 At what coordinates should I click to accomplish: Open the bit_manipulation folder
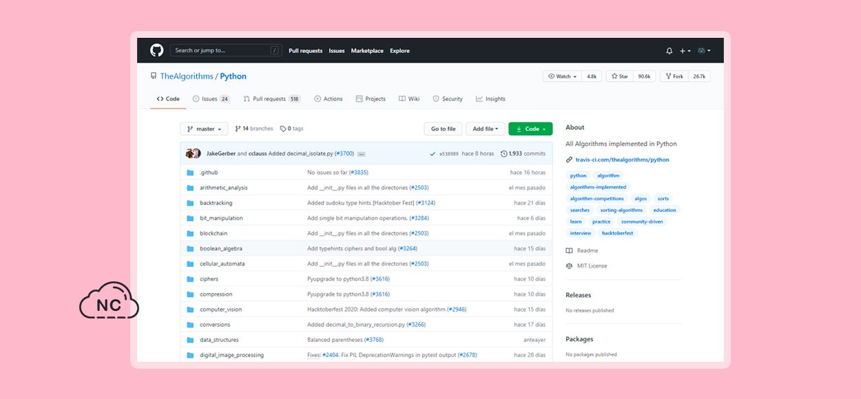click(x=221, y=218)
